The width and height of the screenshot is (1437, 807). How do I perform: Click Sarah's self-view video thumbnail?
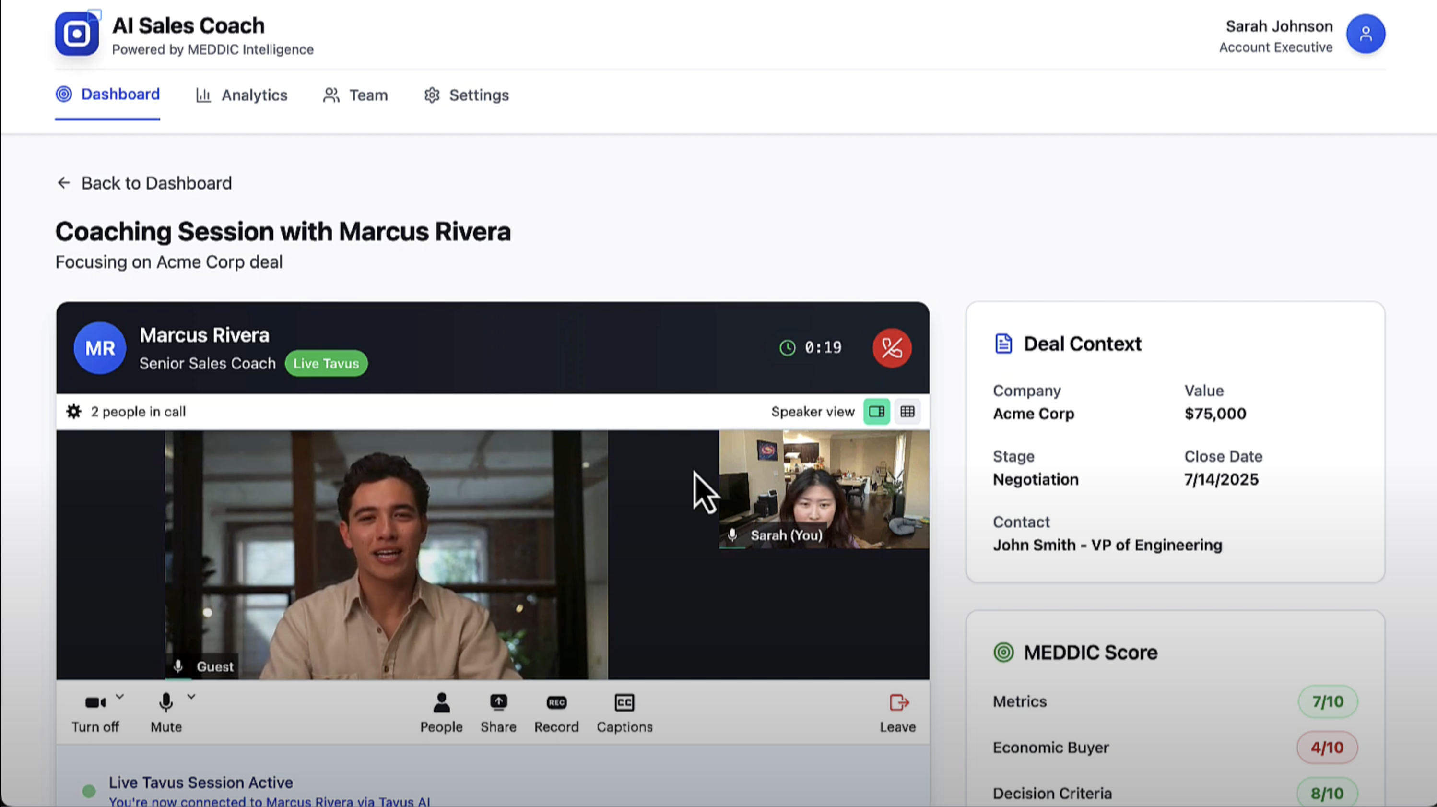pos(824,488)
